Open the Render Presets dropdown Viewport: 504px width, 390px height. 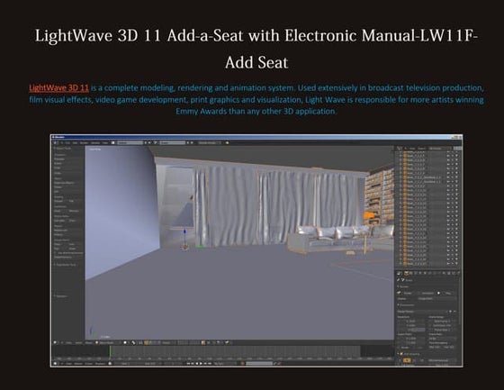[x=422, y=312]
